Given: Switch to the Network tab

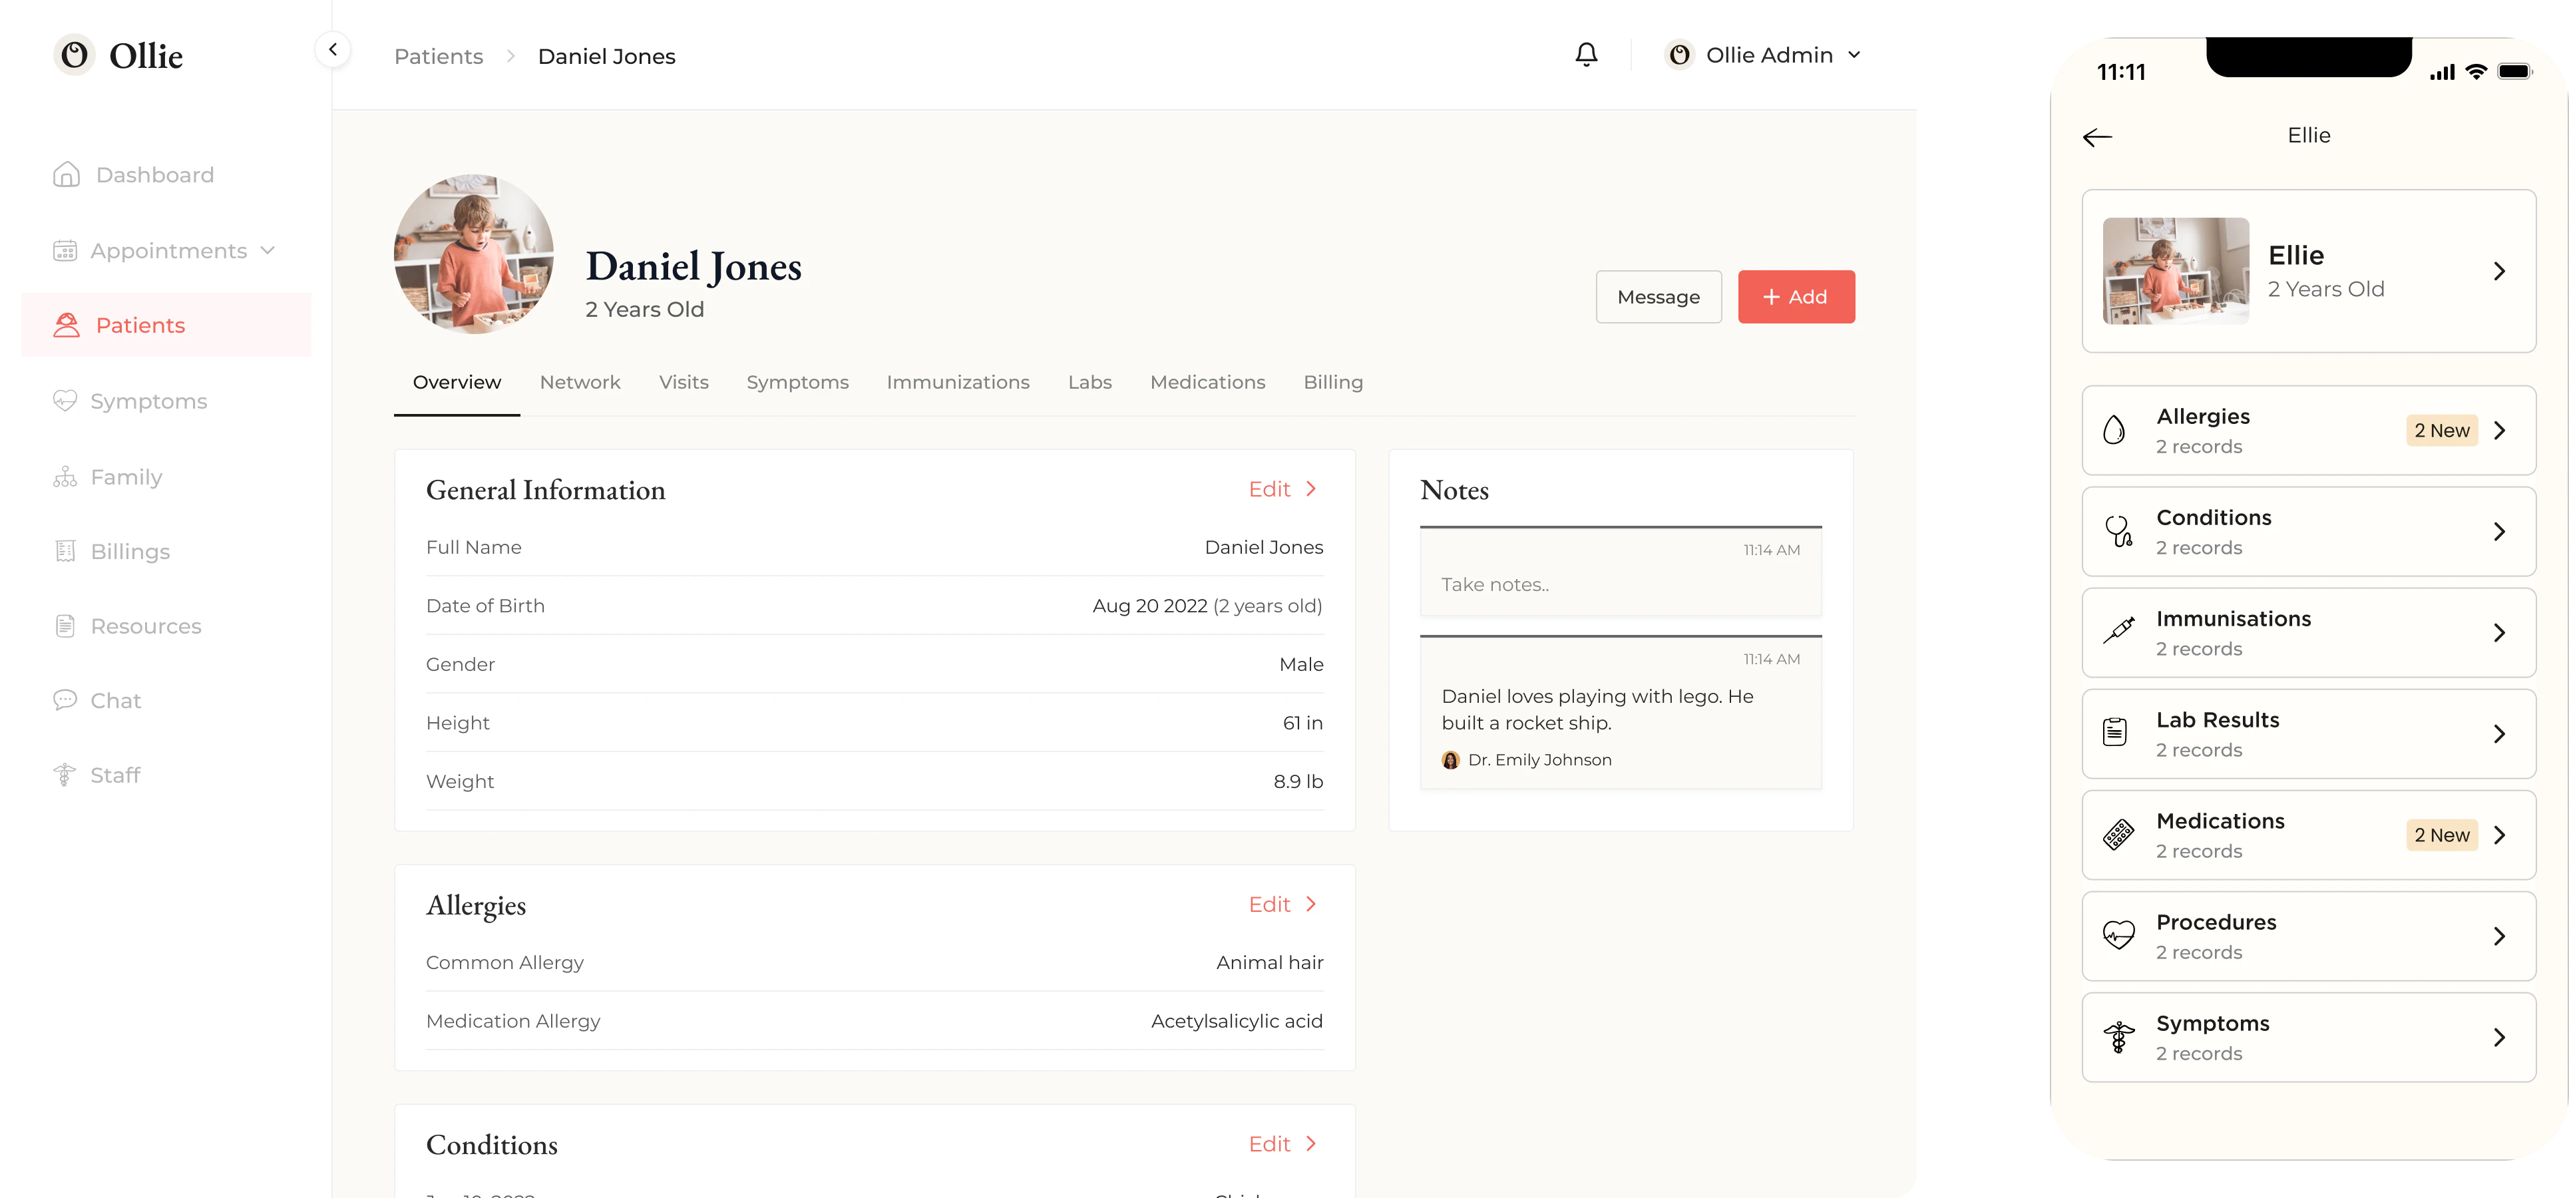Looking at the screenshot, I should [580, 382].
